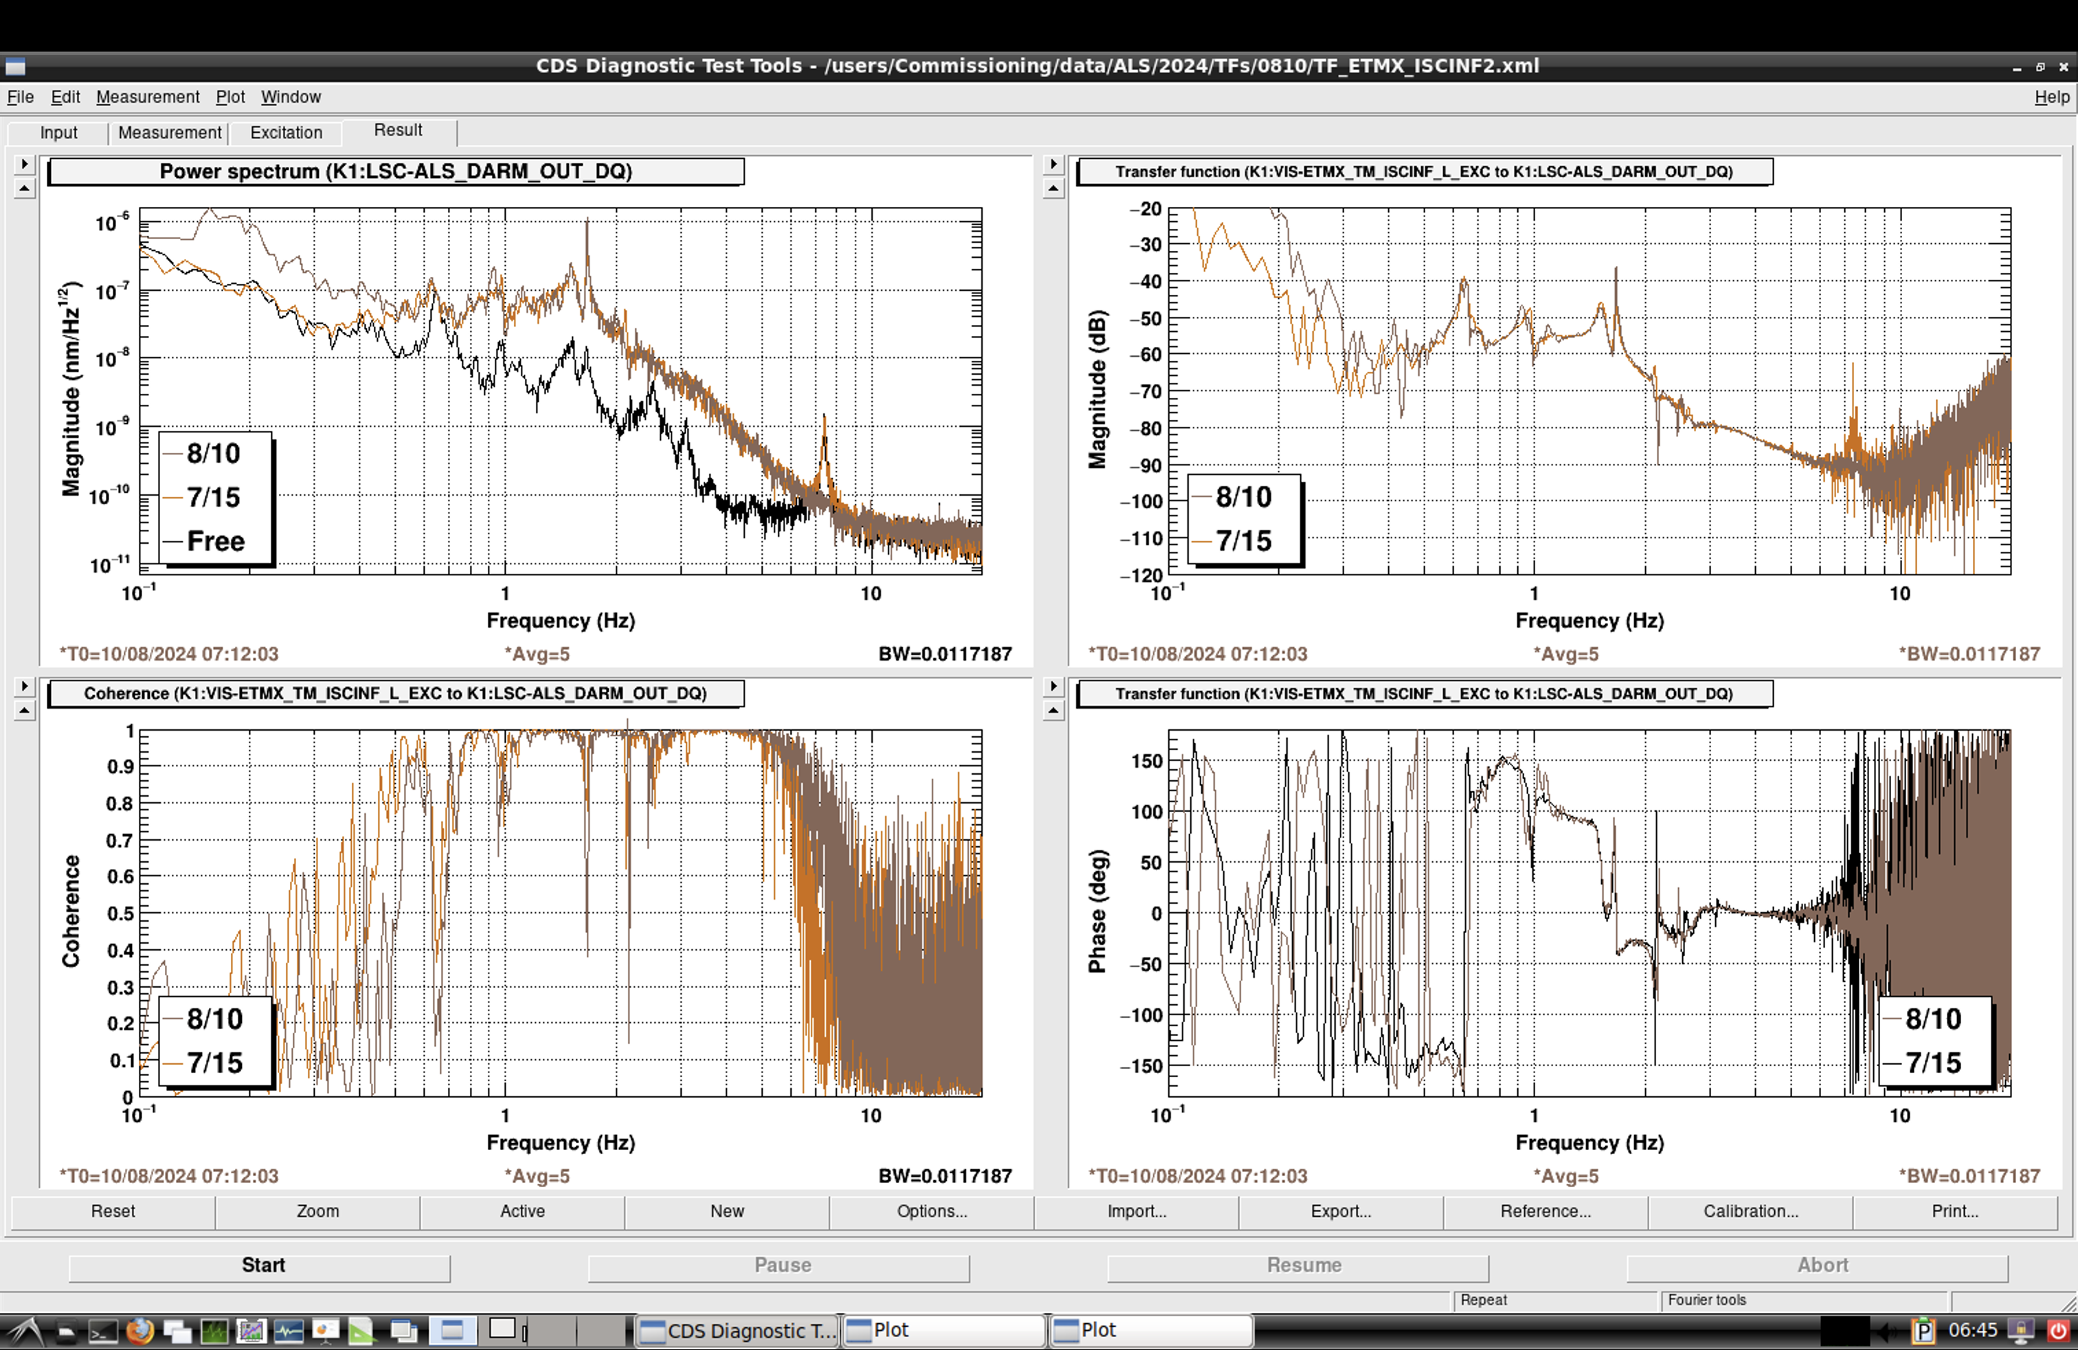Click the Options... button

(932, 1211)
